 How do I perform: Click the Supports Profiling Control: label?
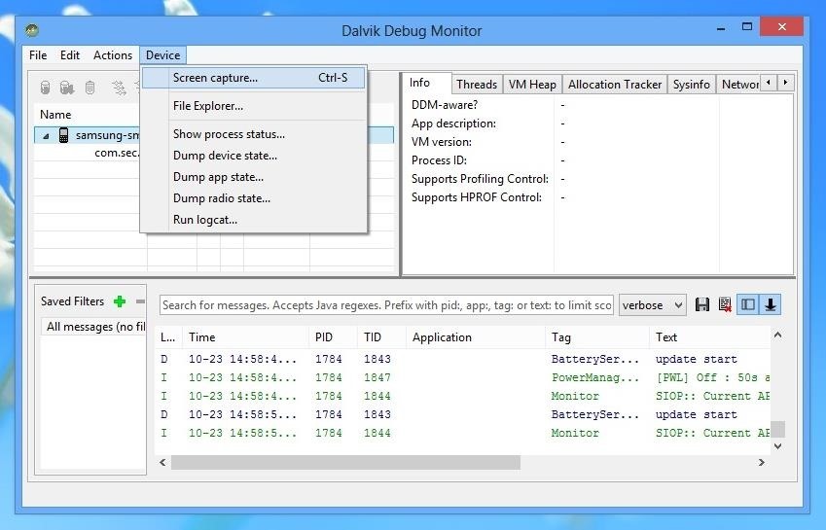coord(480,179)
